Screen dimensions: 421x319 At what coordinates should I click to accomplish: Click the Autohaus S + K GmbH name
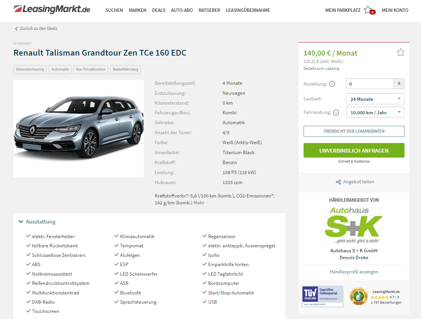pyautogui.click(x=354, y=251)
